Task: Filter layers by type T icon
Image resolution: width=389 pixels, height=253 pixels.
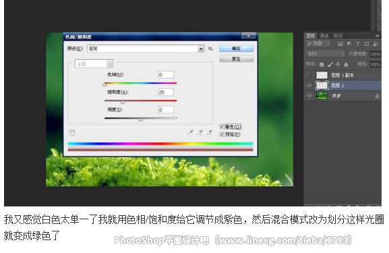Action: point(357,44)
